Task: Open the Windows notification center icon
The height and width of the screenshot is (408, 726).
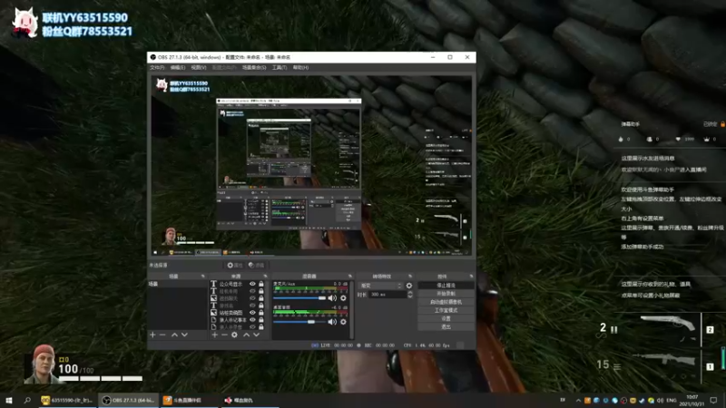Action: coord(713,400)
